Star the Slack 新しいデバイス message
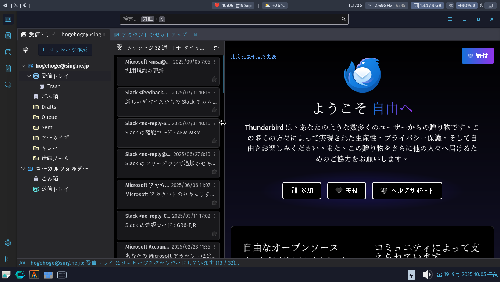500x282 pixels. (x=214, y=110)
